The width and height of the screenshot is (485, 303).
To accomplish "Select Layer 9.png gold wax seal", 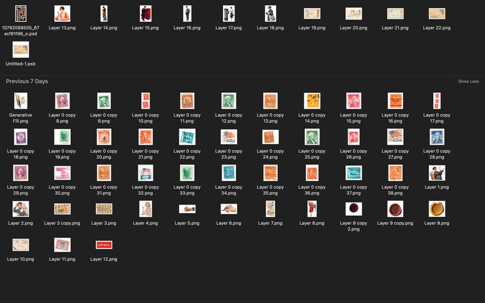I will pos(437,209).
